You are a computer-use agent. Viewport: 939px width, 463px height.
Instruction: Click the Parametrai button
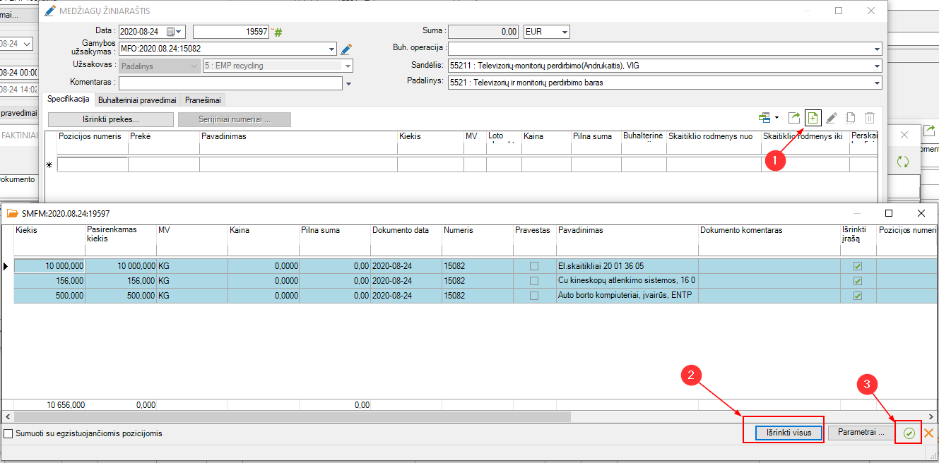point(861,432)
